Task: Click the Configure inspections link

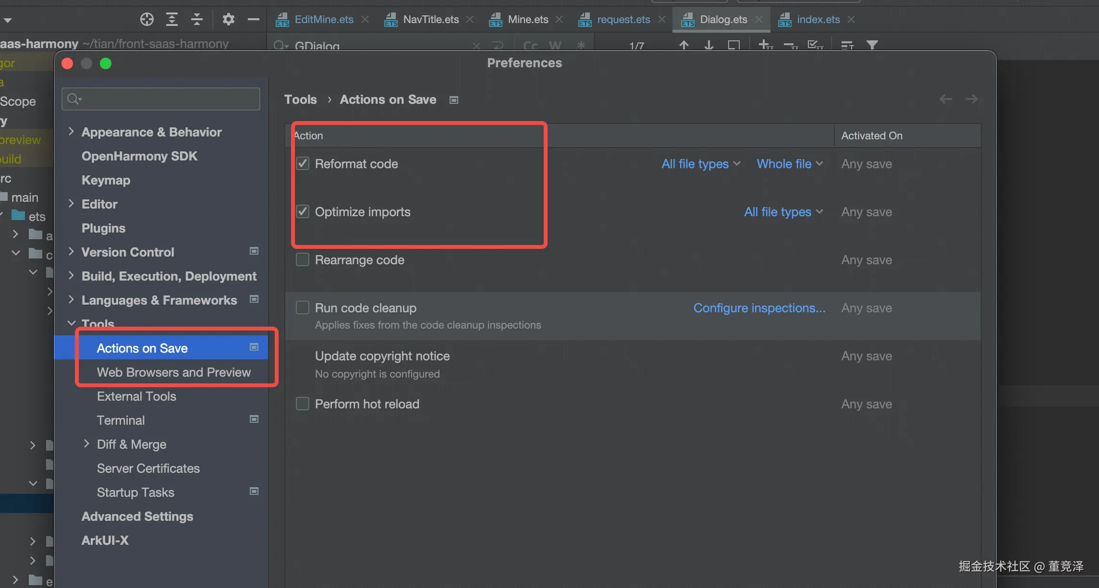Action: pyautogui.click(x=759, y=308)
